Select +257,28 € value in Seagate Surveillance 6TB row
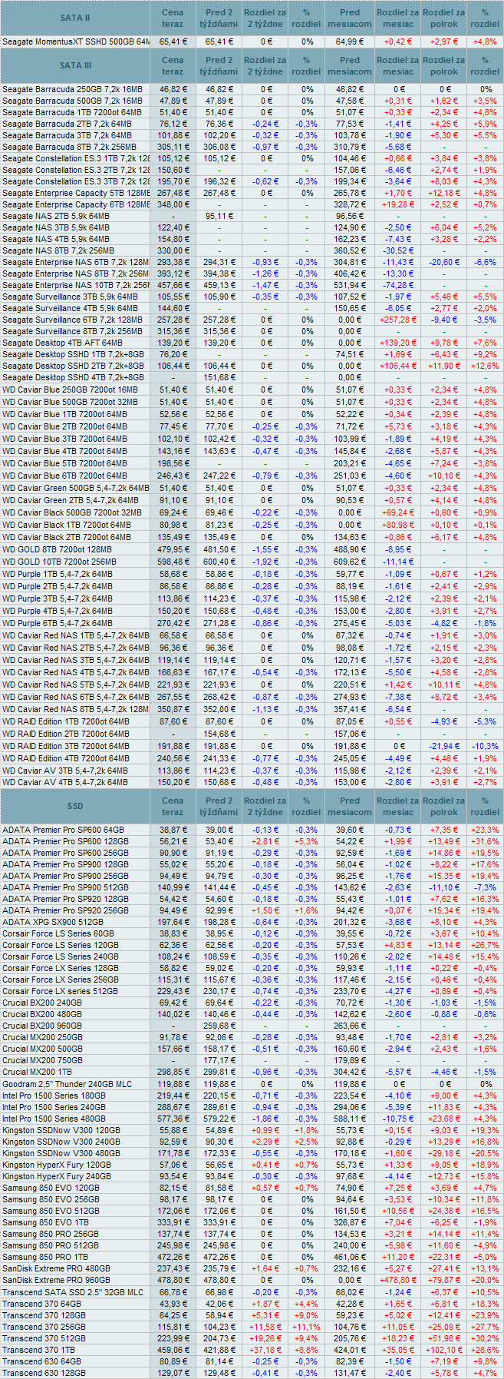 pyautogui.click(x=397, y=319)
